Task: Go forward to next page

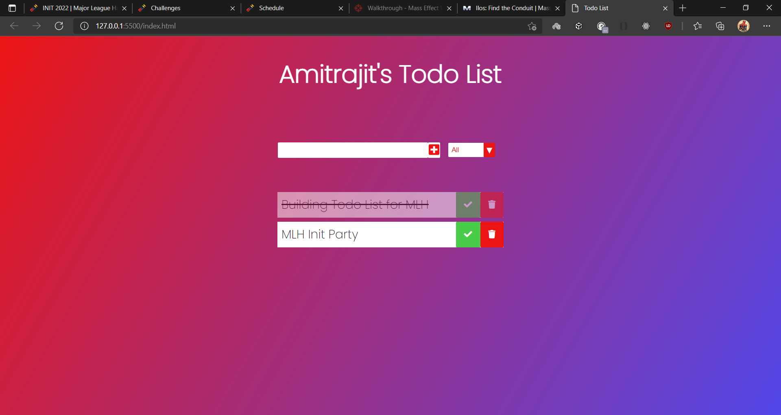Action: [x=37, y=26]
